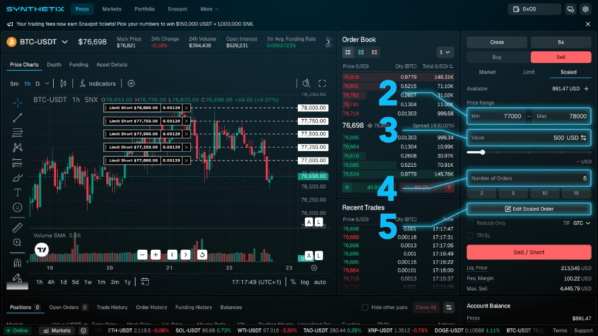Select Cross margin mode
The image size is (598, 336).
tap(497, 42)
